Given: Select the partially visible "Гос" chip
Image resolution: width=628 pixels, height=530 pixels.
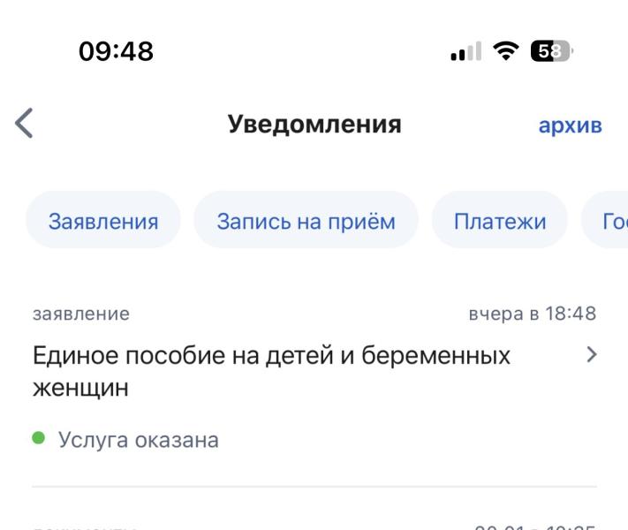Looking at the screenshot, I should (x=605, y=221).
